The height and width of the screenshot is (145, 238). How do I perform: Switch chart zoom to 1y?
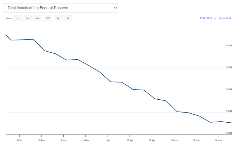pyautogui.click(x=58, y=18)
